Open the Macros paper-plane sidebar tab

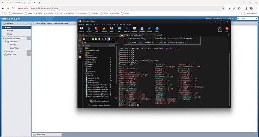pos(80,51)
